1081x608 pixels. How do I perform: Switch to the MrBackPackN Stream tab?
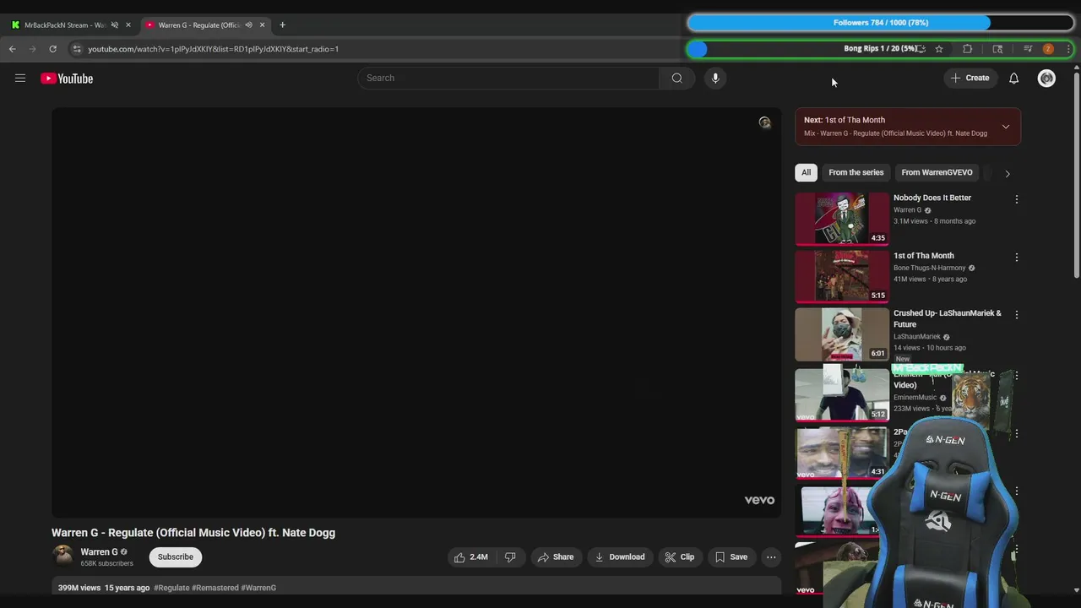(x=65, y=25)
